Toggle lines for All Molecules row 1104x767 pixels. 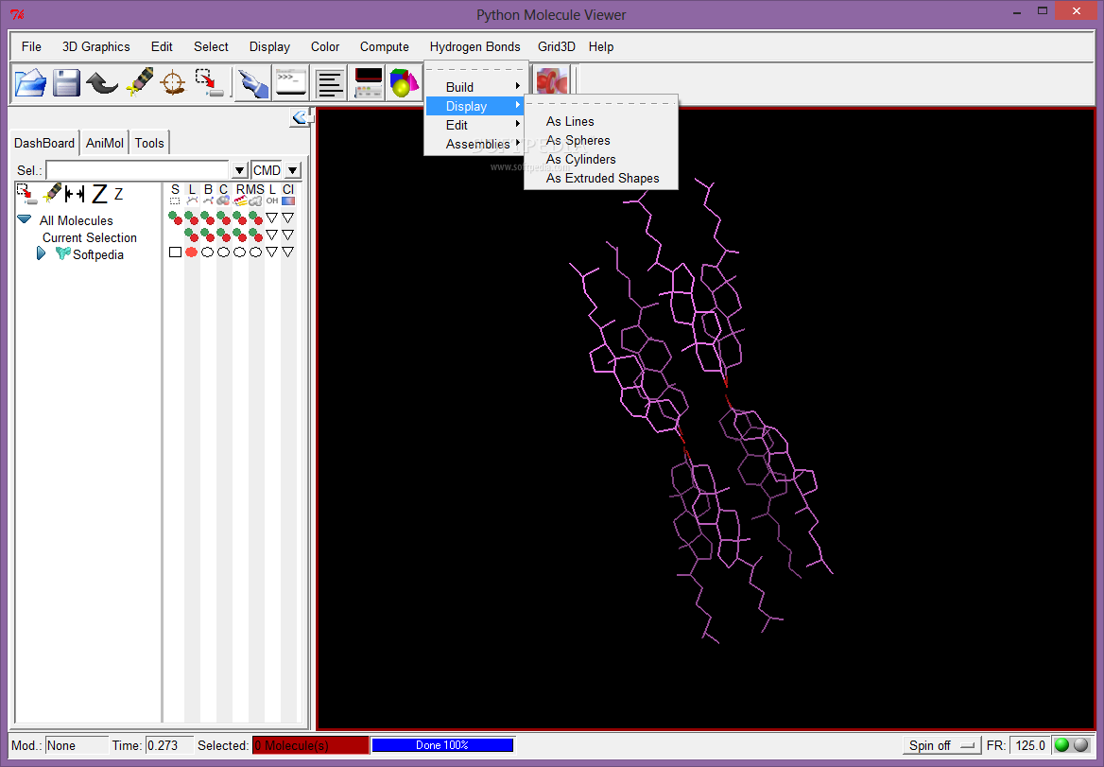click(x=191, y=218)
